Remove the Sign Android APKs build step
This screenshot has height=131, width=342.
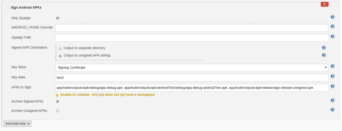pos(324,4)
